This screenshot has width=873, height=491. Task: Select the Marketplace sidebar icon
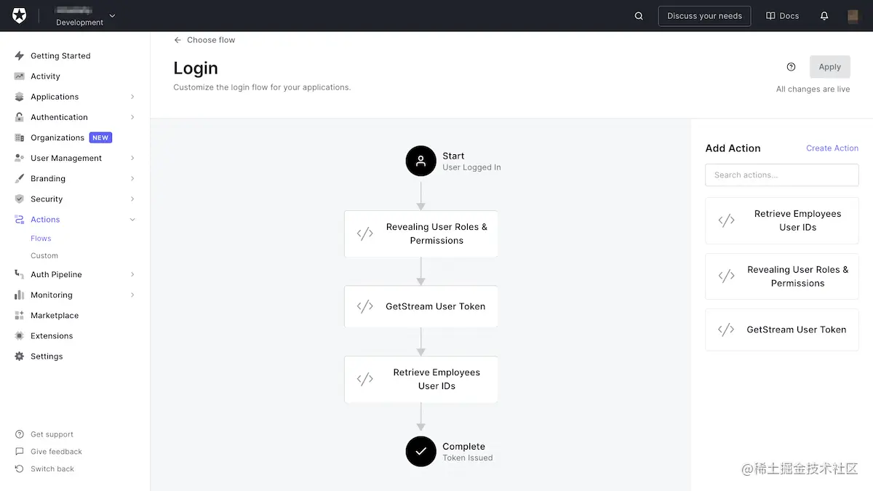click(18, 315)
